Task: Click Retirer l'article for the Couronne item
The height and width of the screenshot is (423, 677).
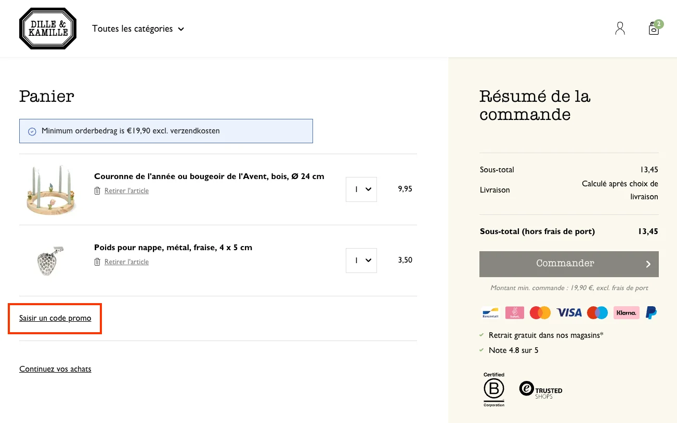Action: 126,191
